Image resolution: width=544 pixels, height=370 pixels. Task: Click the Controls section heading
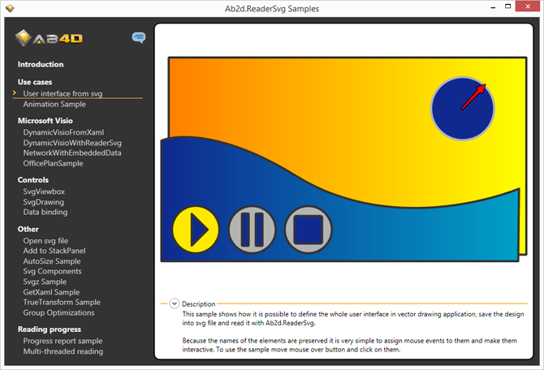(x=33, y=180)
